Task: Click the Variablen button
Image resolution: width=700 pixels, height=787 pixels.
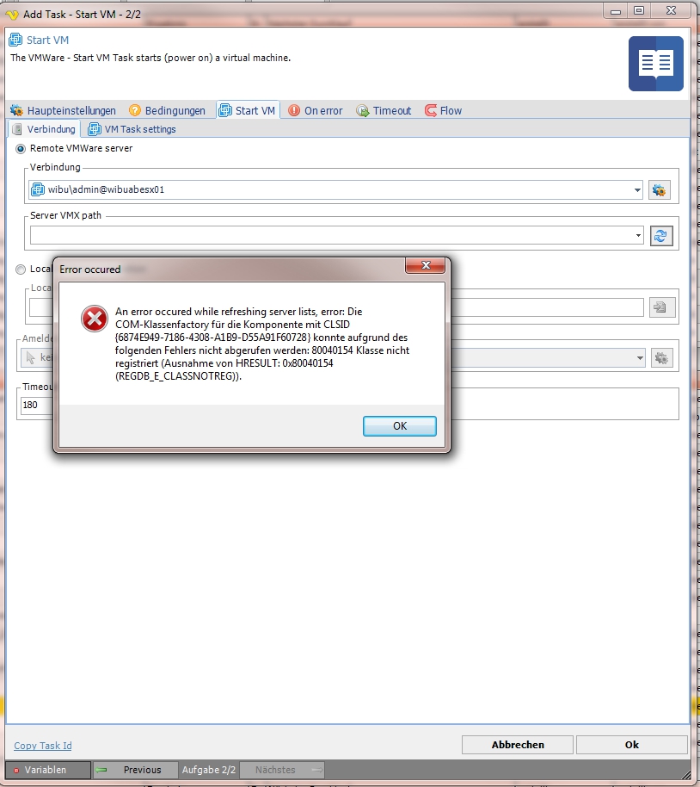Action: 48,770
